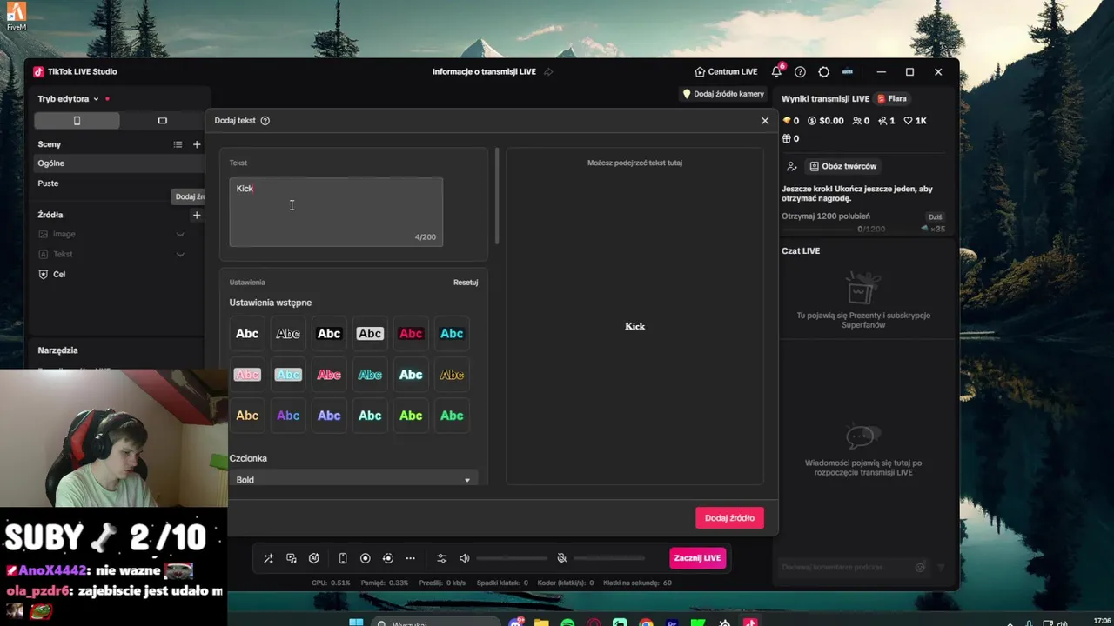Open File Explorer from the taskbar
The image size is (1114, 626).
point(541,623)
